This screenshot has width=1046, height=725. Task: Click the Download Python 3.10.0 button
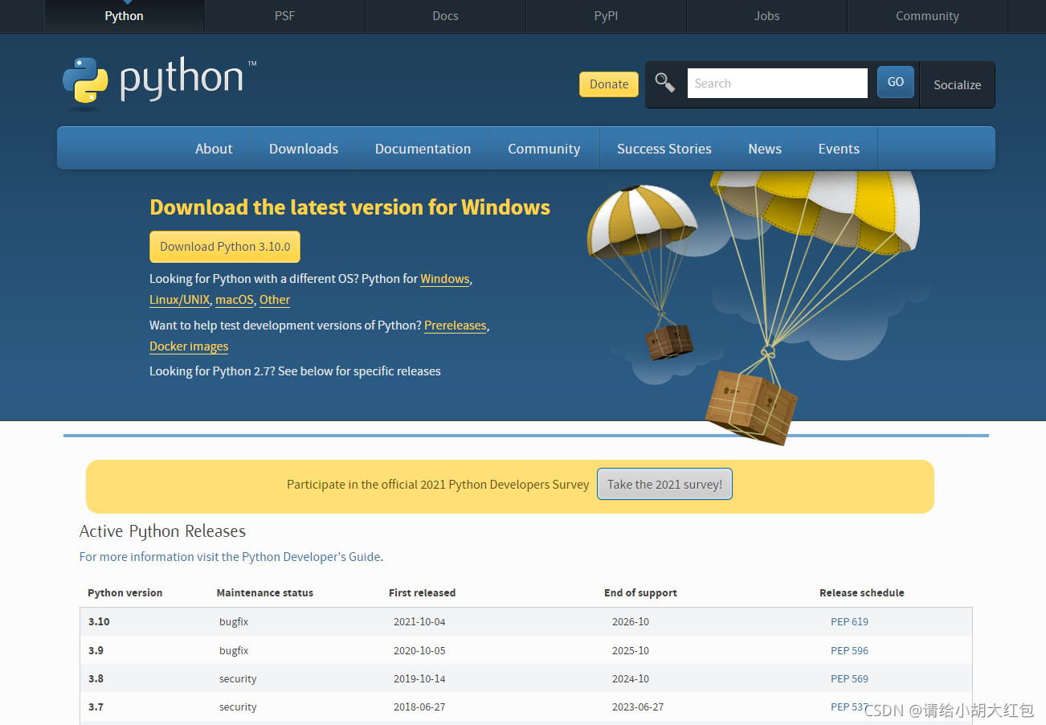[x=225, y=247]
